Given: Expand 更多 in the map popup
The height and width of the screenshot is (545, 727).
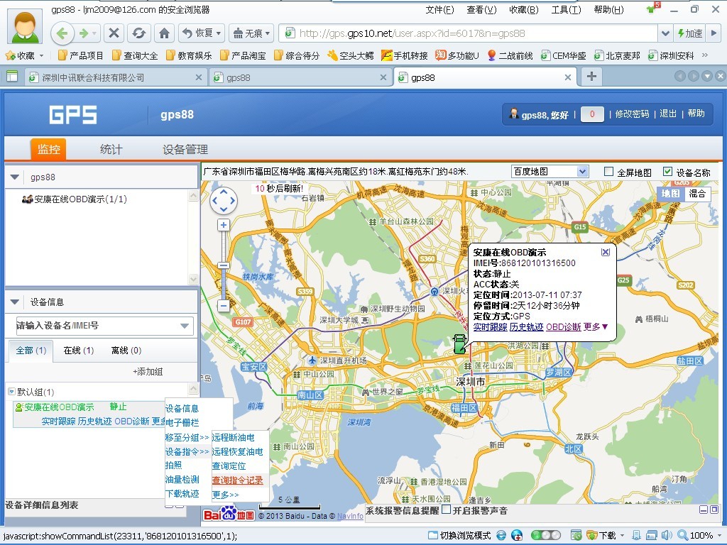Looking at the screenshot, I should coord(596,327).
